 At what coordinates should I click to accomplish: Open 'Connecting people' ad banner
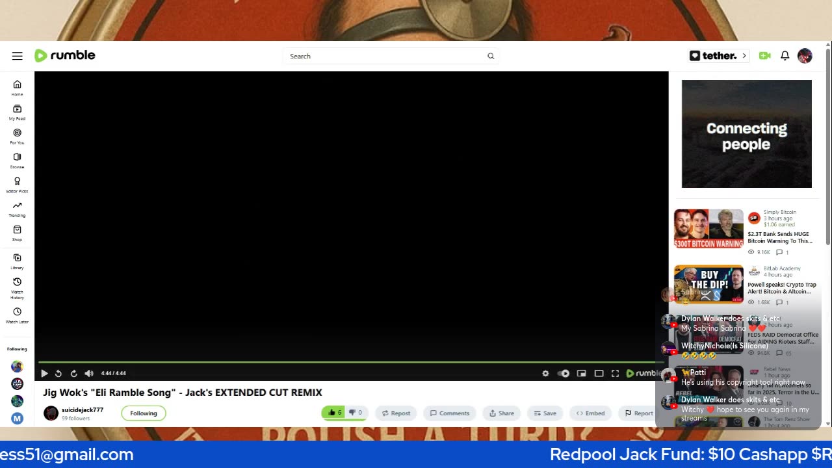click(x=746, y=134)
